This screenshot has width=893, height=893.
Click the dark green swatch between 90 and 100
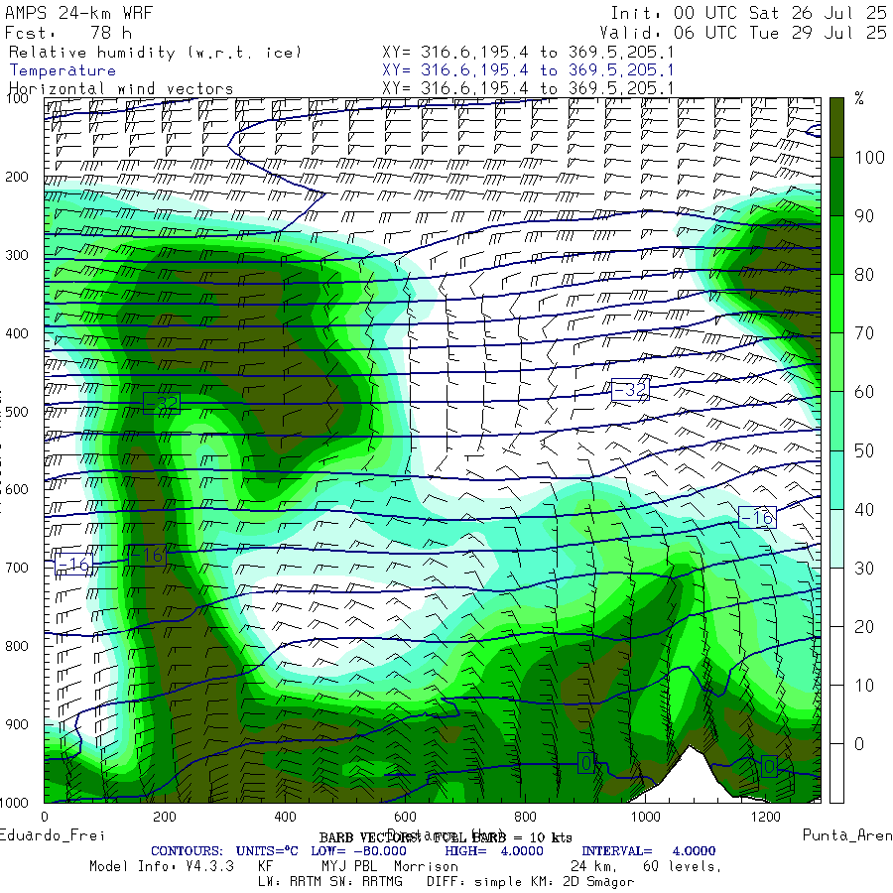coord(836,187)
